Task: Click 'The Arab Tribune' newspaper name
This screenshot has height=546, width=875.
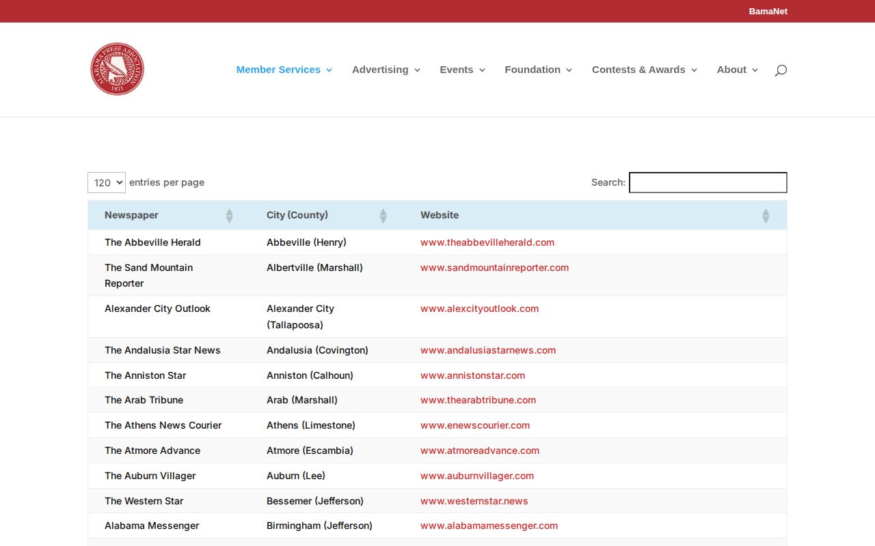Action: pyautogui.click(x=144, y=400)
